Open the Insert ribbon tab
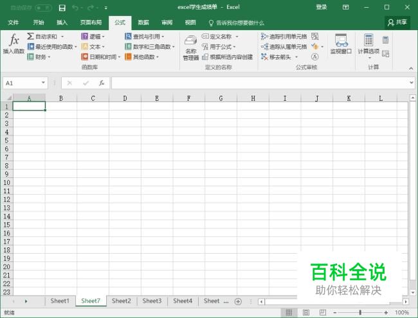This screenshot has width=418, height=318. coord(62,22)
